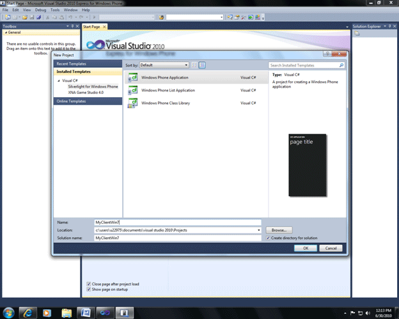Click the project Name input field

pos(178,222)
